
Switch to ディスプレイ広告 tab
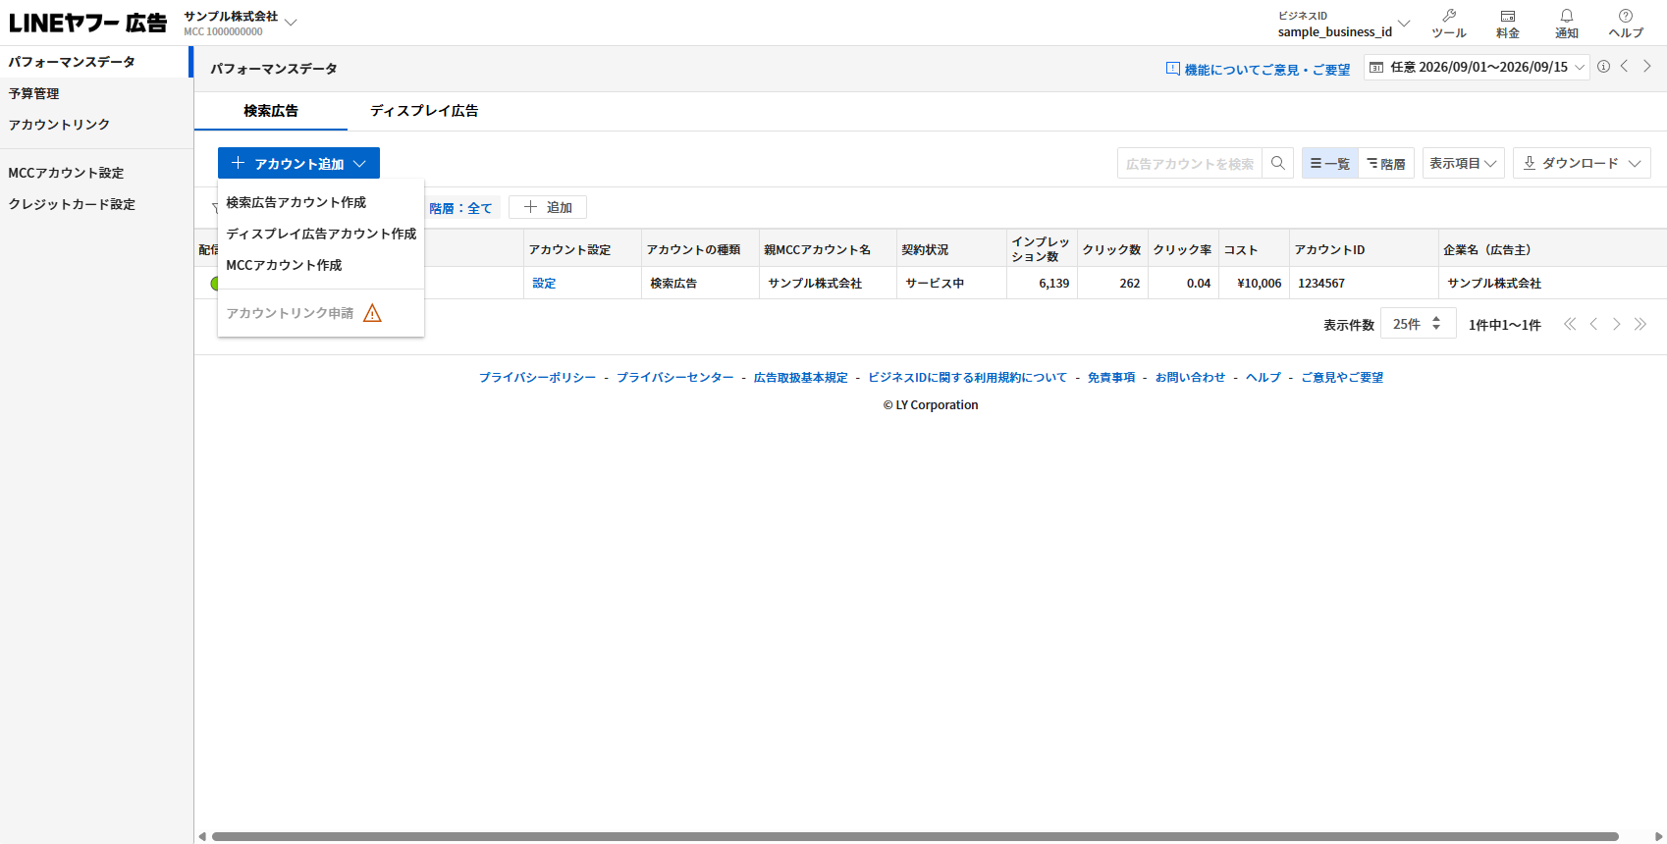[424, 111]
